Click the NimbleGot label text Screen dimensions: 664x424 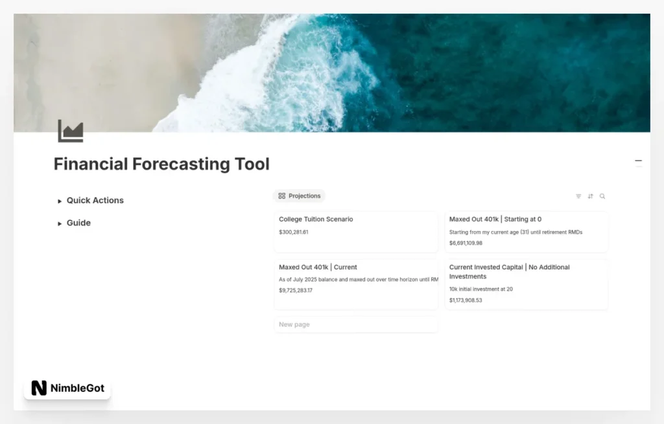[77, 388]
